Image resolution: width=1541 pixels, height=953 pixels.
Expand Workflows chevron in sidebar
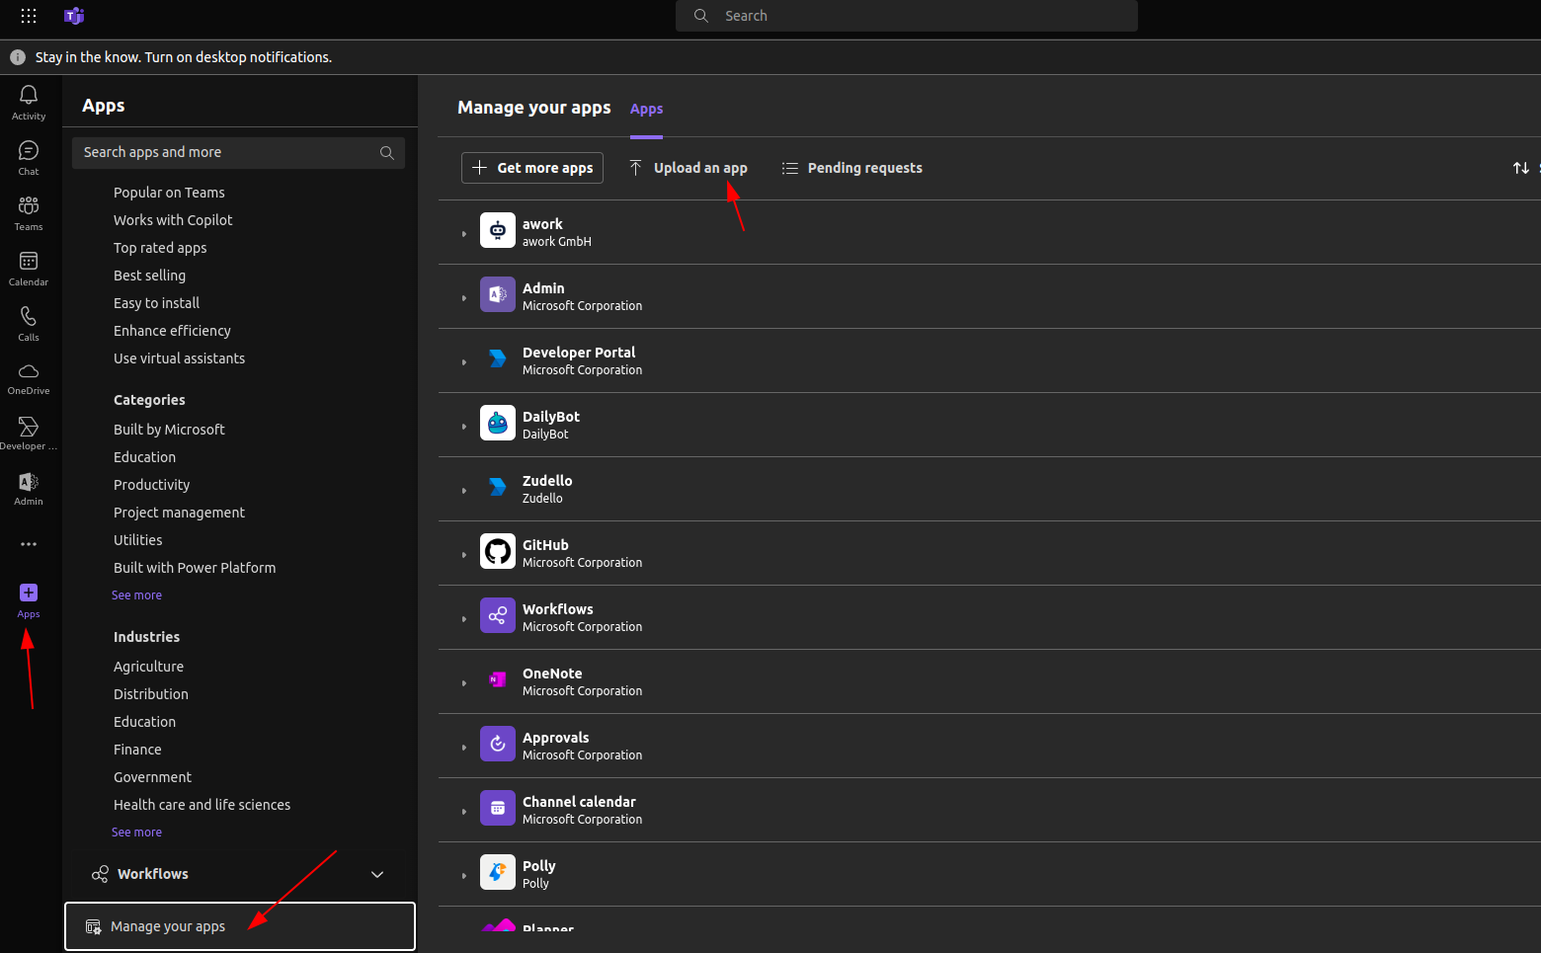(x=377, y=875)
